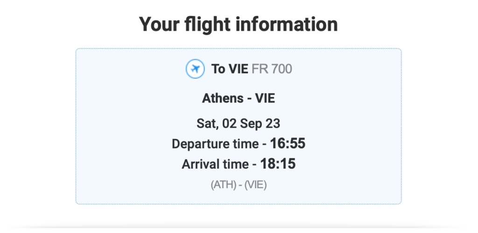This screenshot has width=478, height=233.
Task: Select the 16:55 departure time value
Action: click(x=288, y=144)
